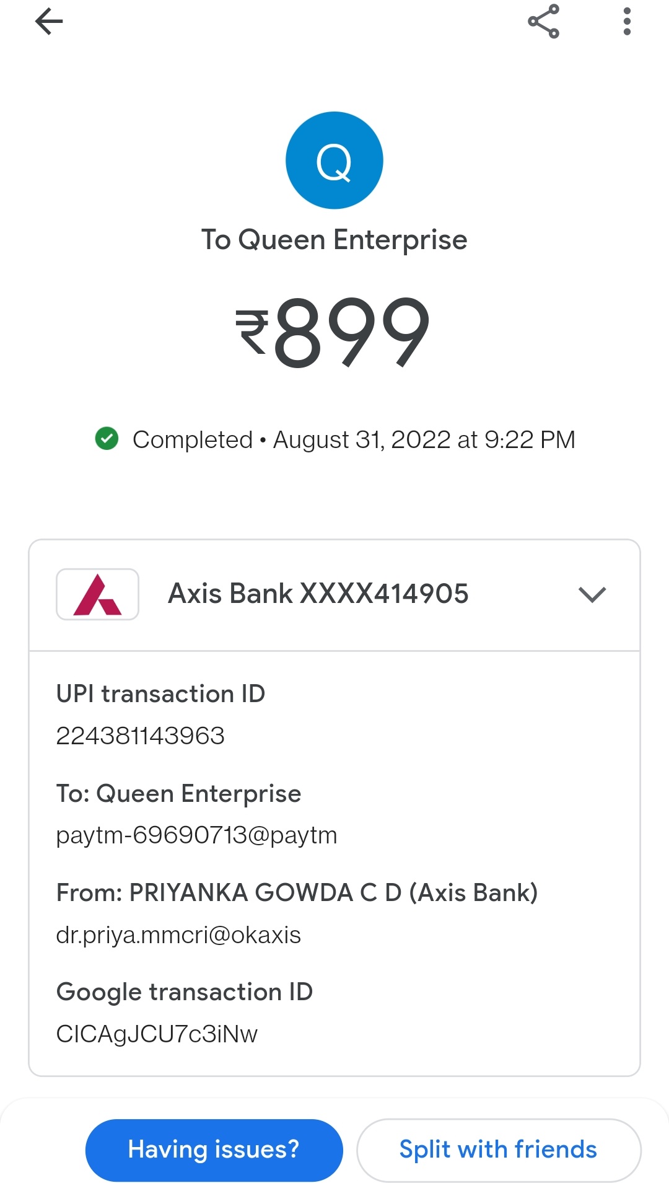Open the three-dot overflow menu
The image size is (669, 1183).
[627, 22]
